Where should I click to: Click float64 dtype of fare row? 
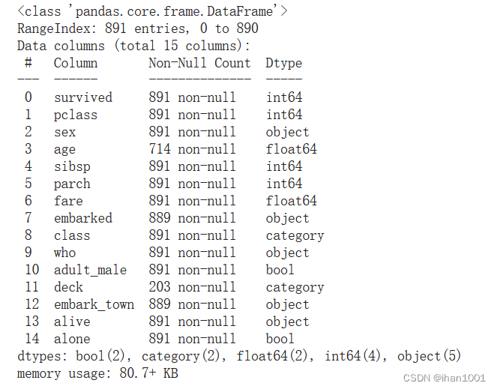pyautogui.click(x=291, y=201)
